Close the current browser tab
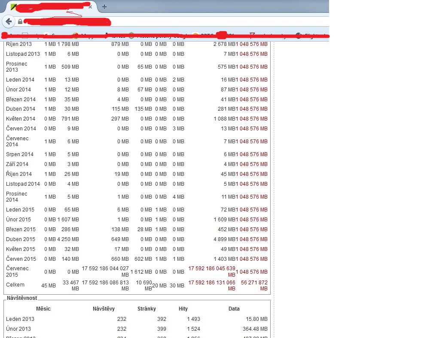Screen dimensions: 433x338 point(90,7)
